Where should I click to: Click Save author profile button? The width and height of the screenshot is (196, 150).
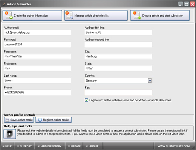19,120
